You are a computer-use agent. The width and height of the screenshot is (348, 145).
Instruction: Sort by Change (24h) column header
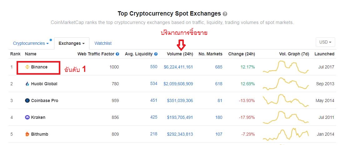[241, 54]
